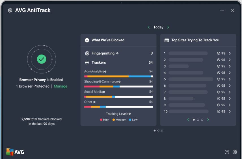Select first page dot in Top Sites

(194, 120)
